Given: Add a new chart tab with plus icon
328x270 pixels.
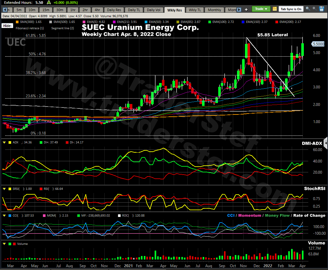Looking at the screenshot, I should coord(246,10).
